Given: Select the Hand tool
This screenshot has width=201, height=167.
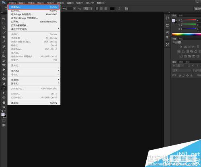Looking at the screenshot, I should click(x=4, y=103).
